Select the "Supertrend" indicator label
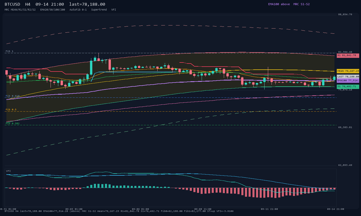361x216 pixels. click(99, 10)
